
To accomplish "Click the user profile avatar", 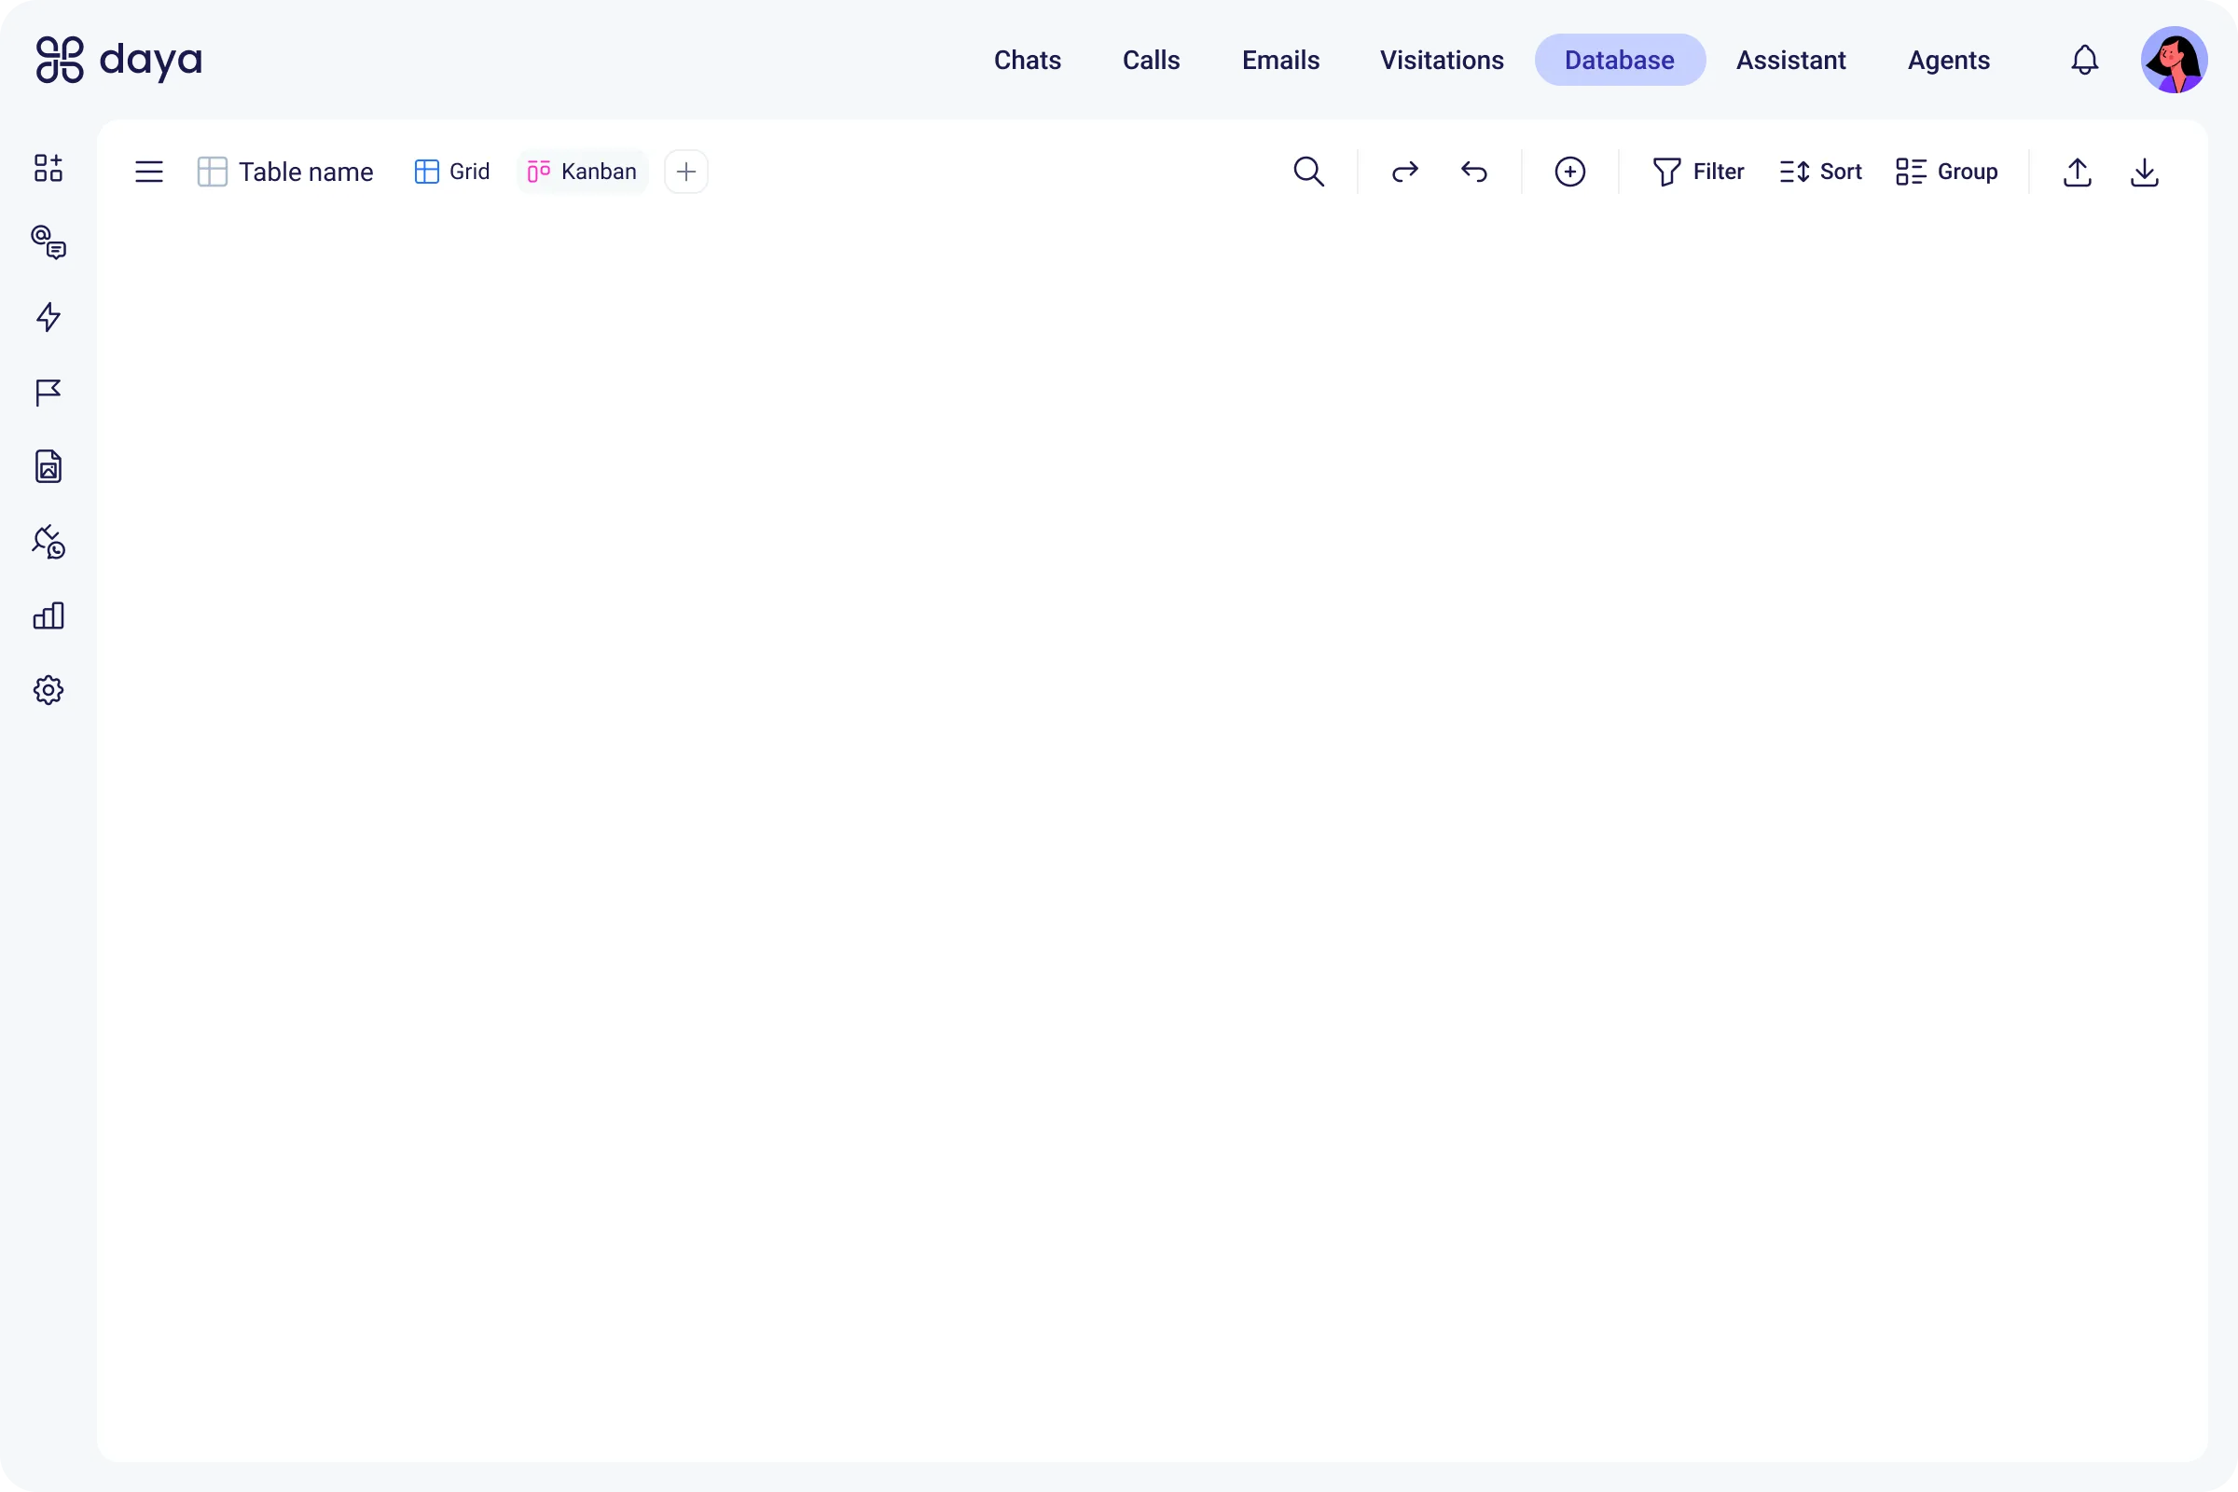I will 2175,60.
